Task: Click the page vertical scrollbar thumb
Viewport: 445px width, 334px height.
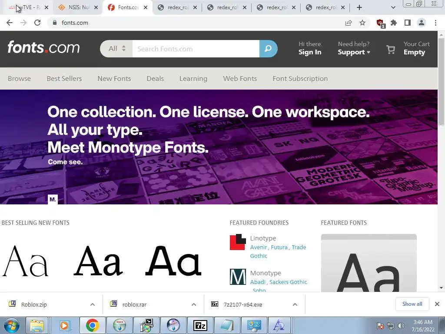Action: pyautogui.click(x=441, y=81)
